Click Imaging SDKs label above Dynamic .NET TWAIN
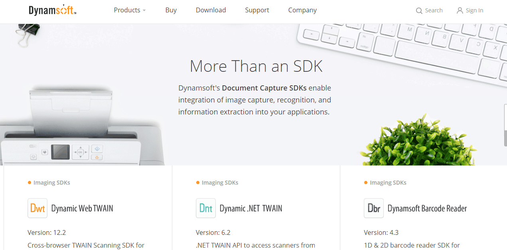The height and width of the screenshot is (250, 507). (220, 183)
